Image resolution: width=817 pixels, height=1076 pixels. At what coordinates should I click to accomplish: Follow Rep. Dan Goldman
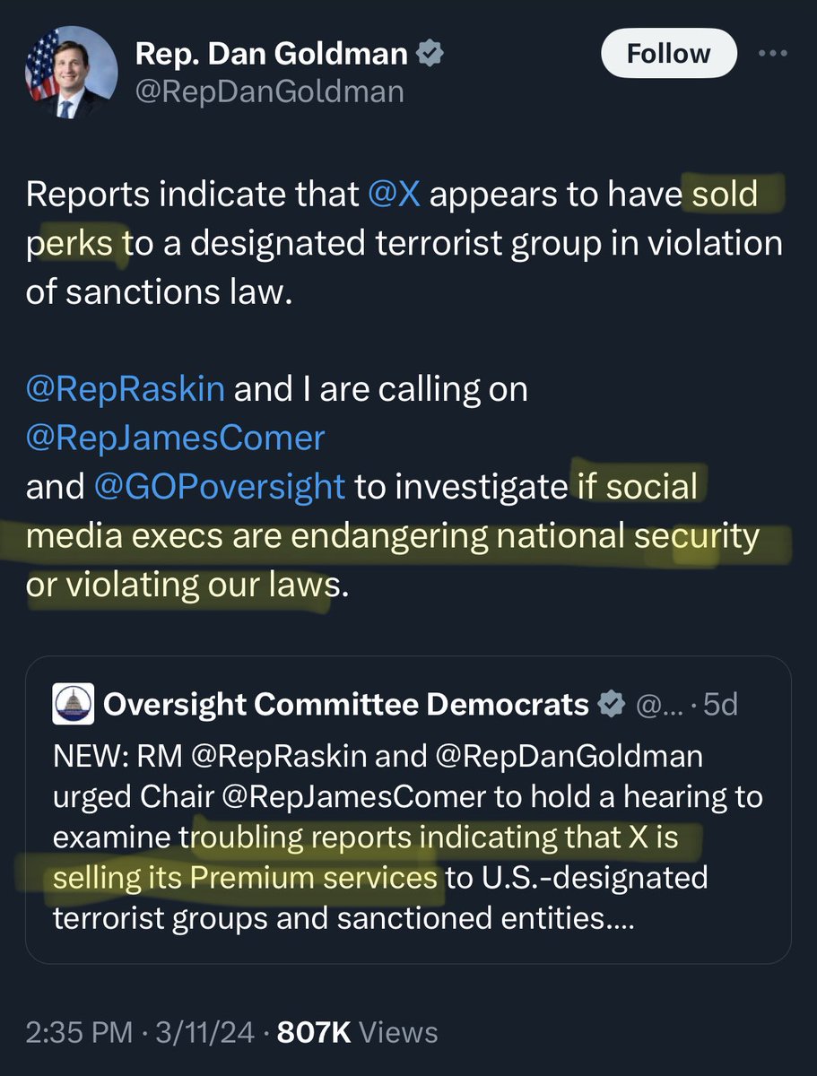(x=668, y=55)
